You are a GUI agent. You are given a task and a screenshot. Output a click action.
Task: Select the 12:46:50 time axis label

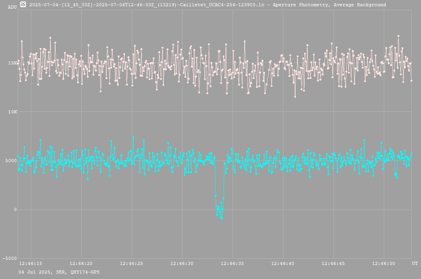click(384, 264)
